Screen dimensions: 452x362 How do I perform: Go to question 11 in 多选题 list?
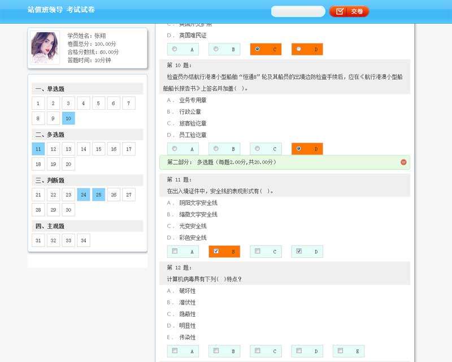(x=38, y=149)
